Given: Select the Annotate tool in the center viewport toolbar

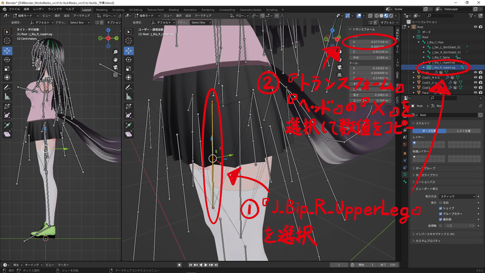Looking at the screenshot, I should [x=129, y=88].
